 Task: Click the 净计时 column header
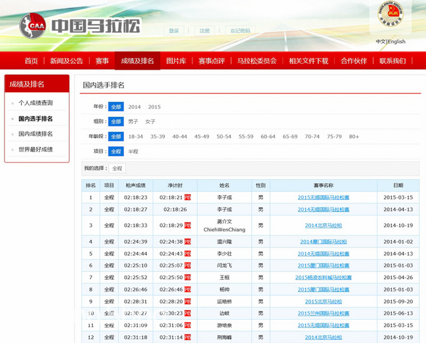(x=175, y=186)
